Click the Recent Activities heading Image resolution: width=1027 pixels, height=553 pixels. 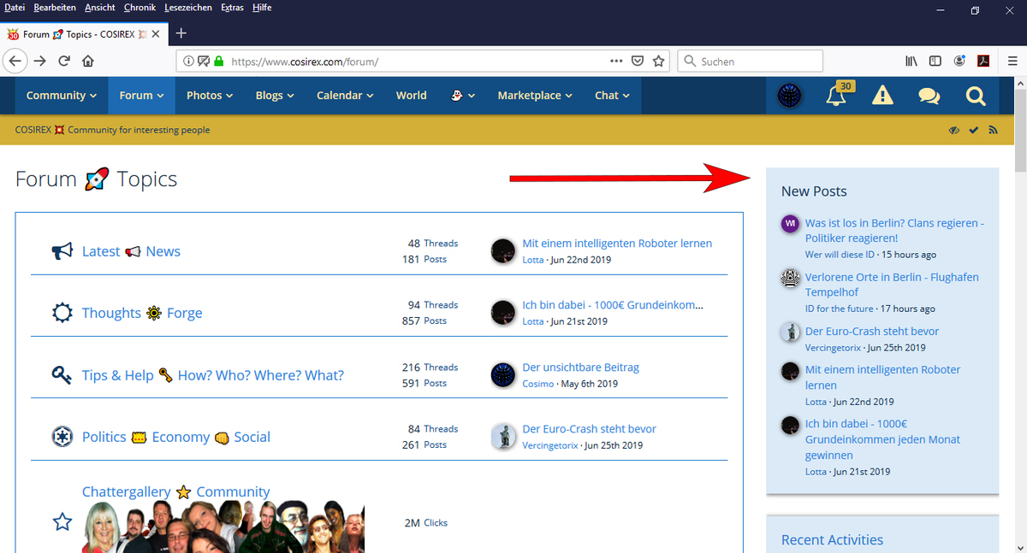click(x=832, y=539)
